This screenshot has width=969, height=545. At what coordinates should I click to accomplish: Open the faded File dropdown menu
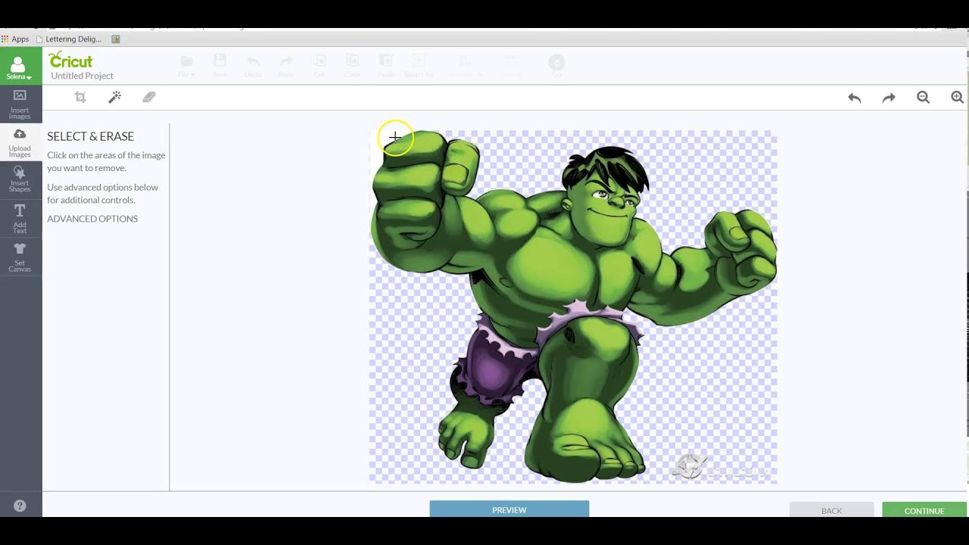click(186, 65)
